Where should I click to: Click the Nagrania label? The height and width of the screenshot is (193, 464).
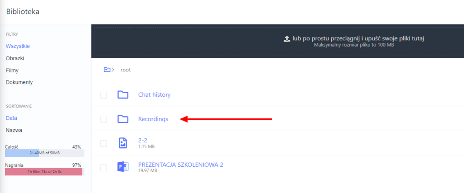click(x=14, y=165)
